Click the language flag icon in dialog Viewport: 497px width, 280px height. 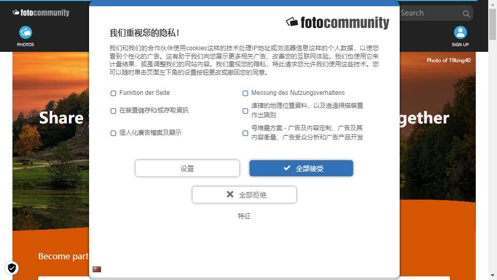[97, 269]
